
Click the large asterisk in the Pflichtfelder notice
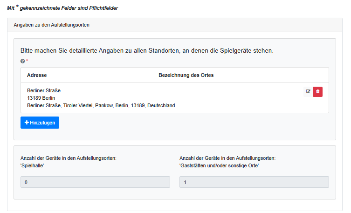point(17,7)
